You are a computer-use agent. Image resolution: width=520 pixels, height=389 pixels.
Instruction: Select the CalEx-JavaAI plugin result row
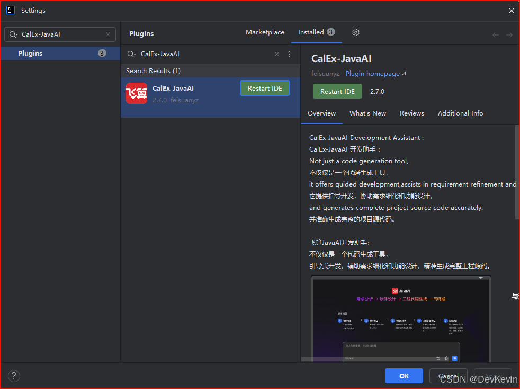(x=210, y=98)
